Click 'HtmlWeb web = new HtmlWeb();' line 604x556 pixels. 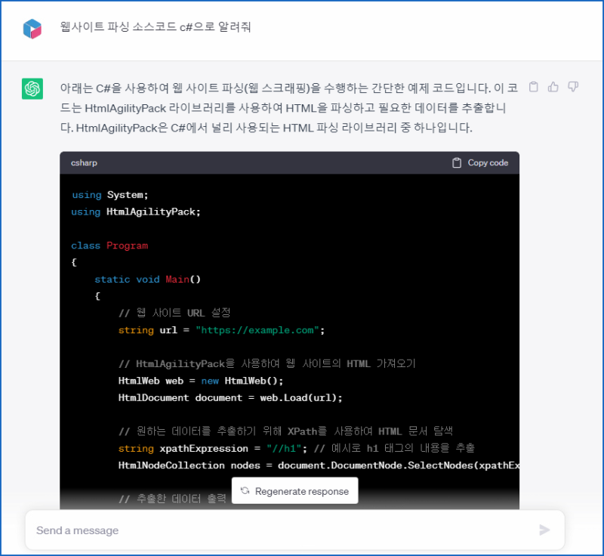pyautogui.click(x=201, y=381)
